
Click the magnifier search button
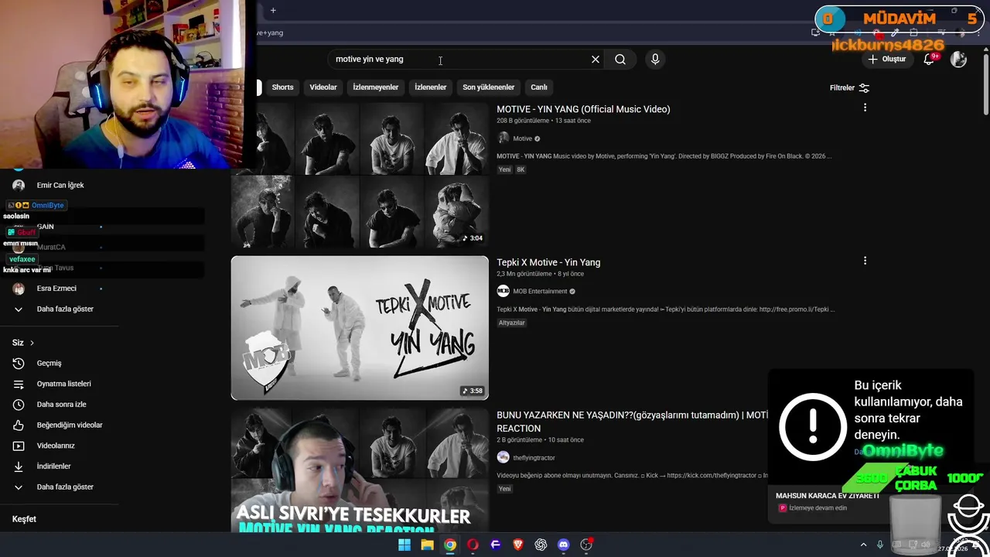pyautogui.click(x=620, y=60)
